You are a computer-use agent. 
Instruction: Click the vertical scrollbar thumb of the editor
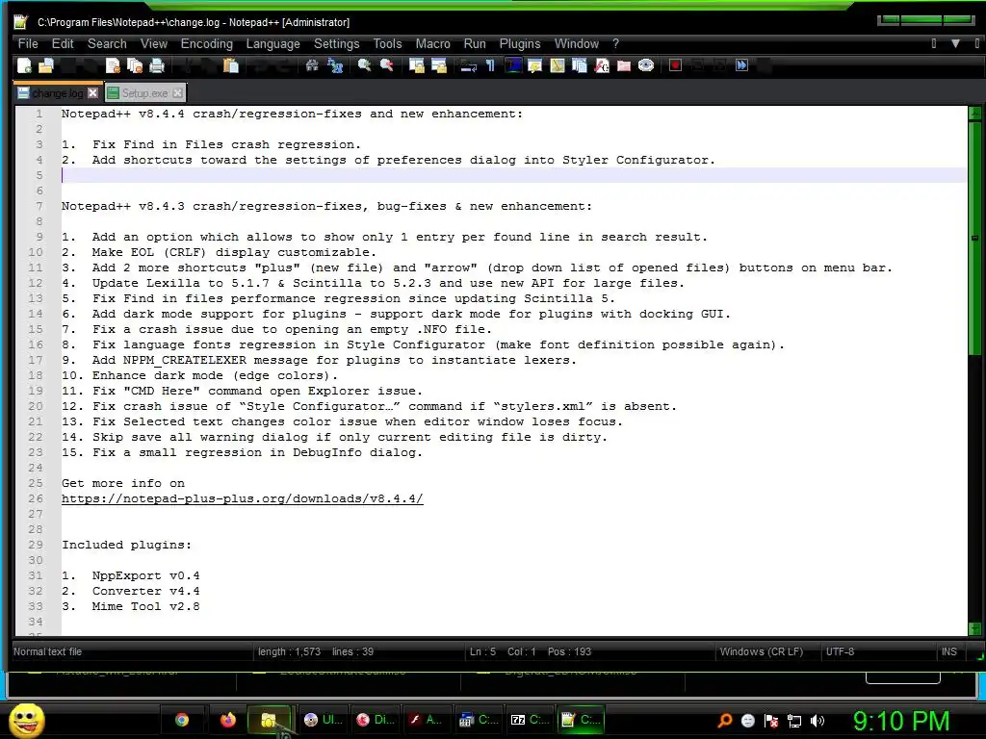tap(974, 239)
